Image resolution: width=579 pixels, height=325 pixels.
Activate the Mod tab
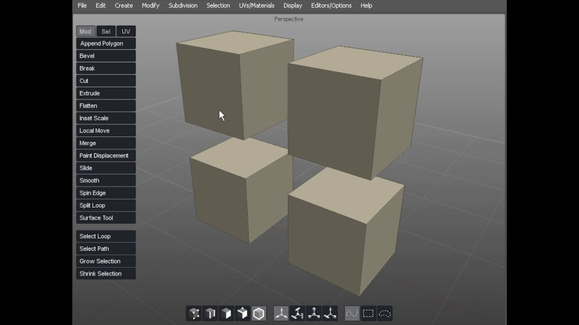[85, 31]
